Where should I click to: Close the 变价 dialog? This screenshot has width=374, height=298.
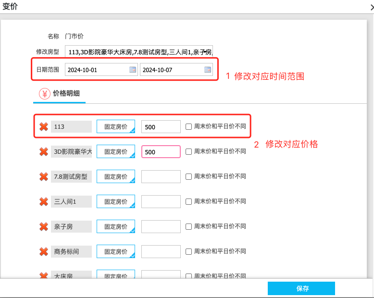tap(372, 8)
